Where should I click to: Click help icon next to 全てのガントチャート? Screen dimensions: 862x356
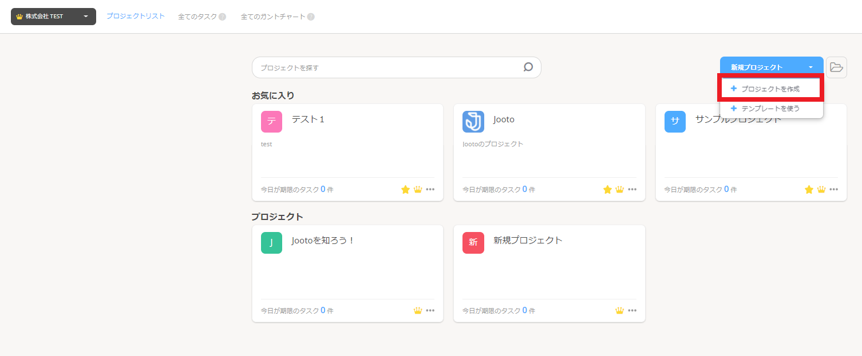point(311,17)
